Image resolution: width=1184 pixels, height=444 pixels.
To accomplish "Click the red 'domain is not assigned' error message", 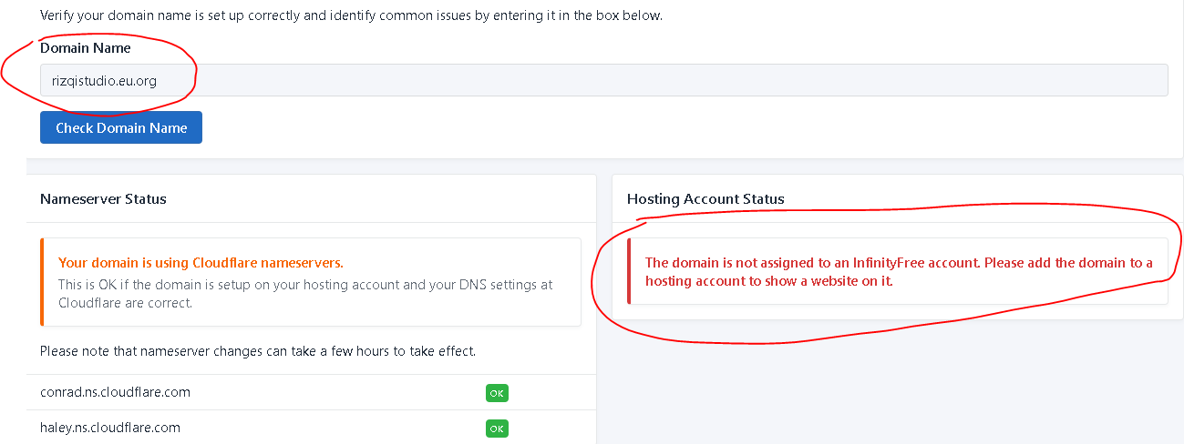I will (x=898, y=272).
